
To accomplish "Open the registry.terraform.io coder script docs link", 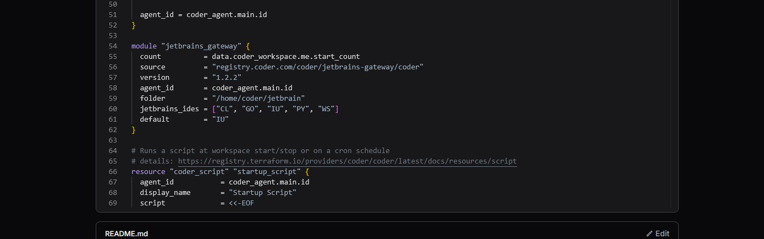I will (347, 161).
